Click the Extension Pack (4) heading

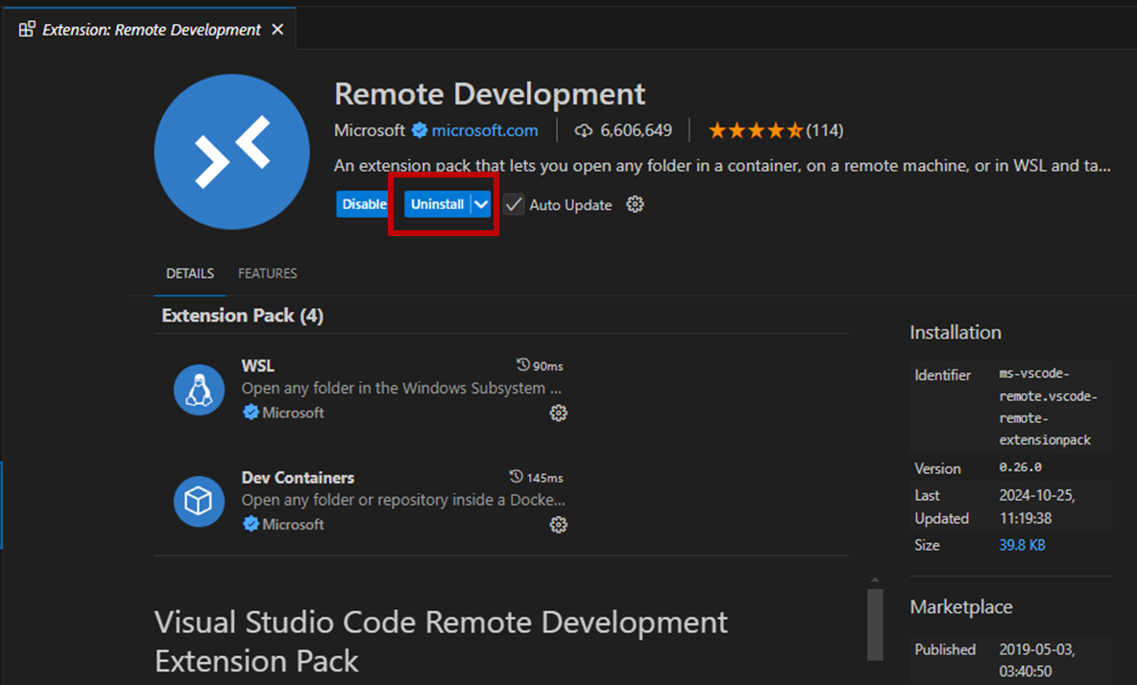pyautogui.click(x=242, y=316)
